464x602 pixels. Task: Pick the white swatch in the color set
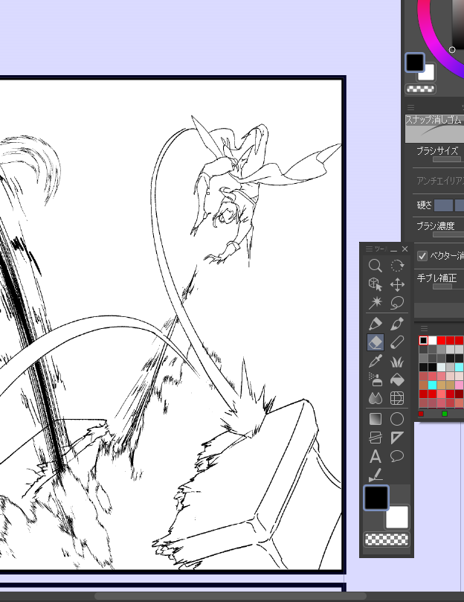[x=433, y=340]
